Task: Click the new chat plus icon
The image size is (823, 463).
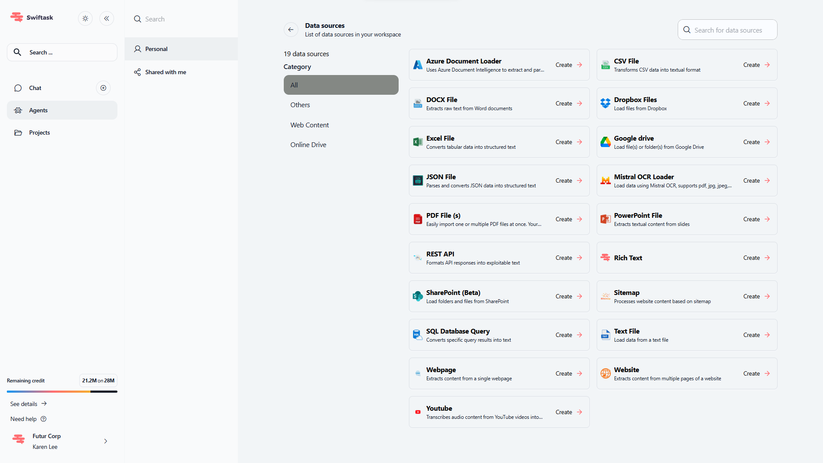Action: [x=103, y=88]
